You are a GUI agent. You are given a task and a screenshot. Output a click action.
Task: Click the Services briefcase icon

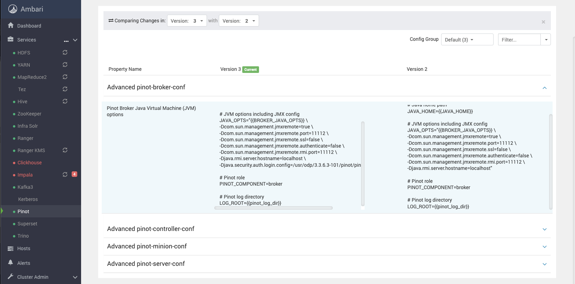[x=10, y=39]
